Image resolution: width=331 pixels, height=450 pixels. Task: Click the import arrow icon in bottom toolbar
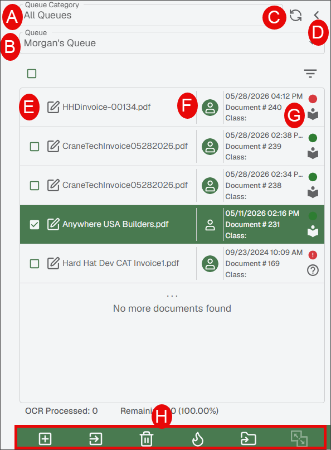click(x=95, y=438)
